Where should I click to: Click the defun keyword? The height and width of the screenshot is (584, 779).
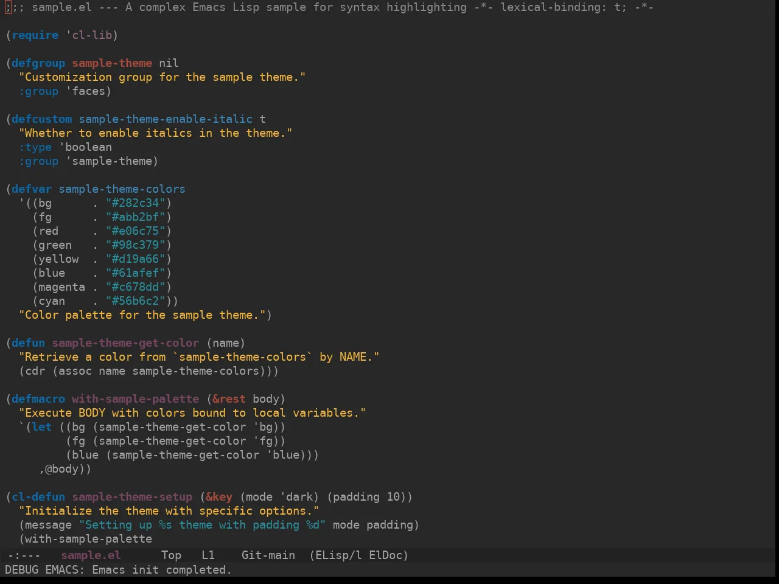29,342
